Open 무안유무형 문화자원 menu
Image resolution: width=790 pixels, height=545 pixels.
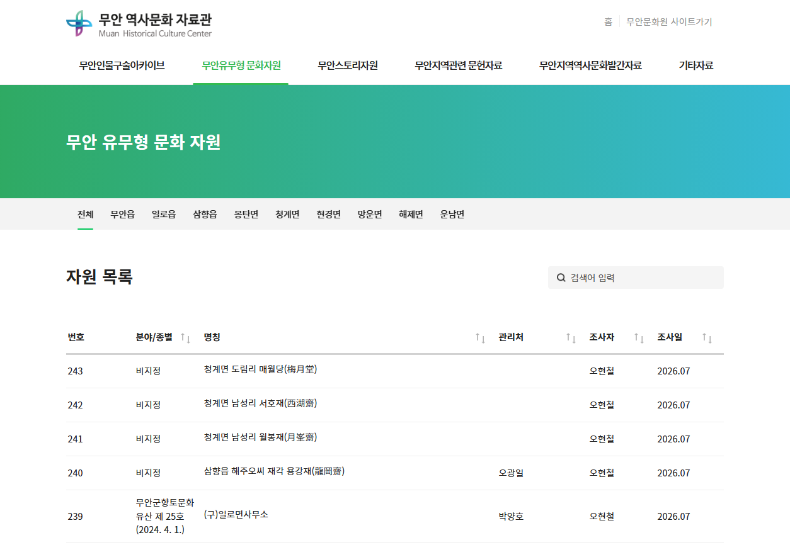click(241, 65)
